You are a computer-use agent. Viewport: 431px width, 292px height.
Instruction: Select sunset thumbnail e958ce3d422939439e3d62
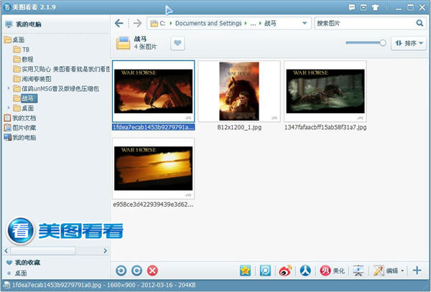pos(154,169)
